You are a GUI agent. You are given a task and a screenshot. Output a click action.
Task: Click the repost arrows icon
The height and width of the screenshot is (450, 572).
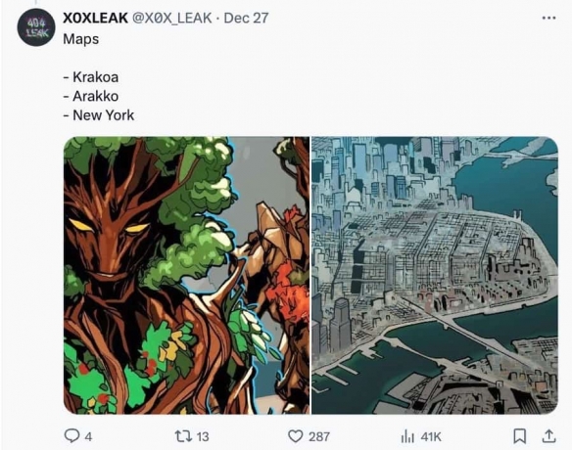pyautogui.click(x=183, y=436)
